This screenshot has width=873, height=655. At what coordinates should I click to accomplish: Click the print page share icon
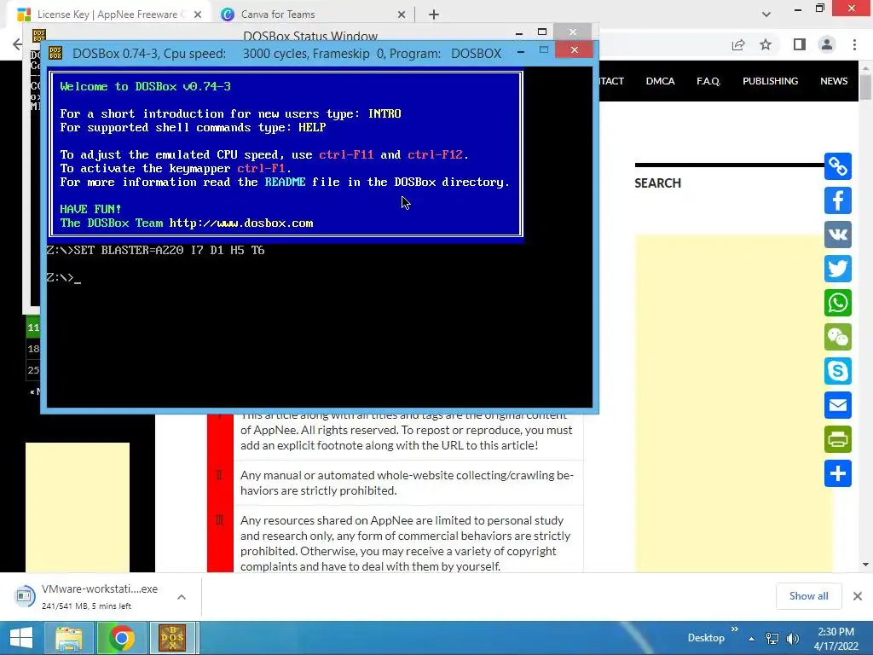click(x=837, y=439)
